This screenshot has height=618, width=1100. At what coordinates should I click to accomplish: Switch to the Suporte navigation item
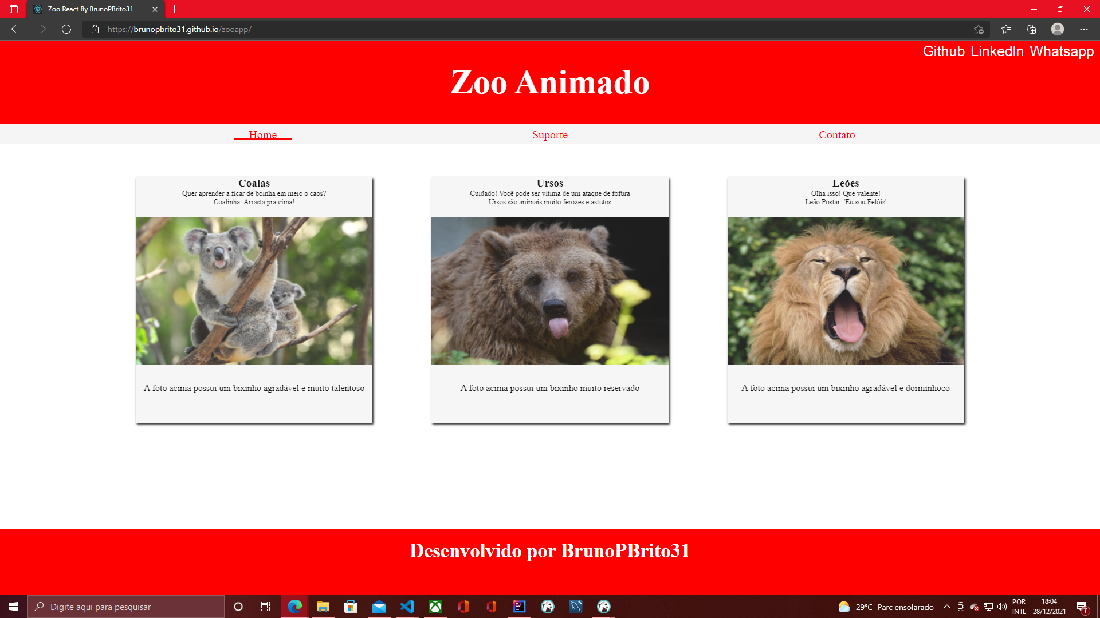[x=549, y=135]
